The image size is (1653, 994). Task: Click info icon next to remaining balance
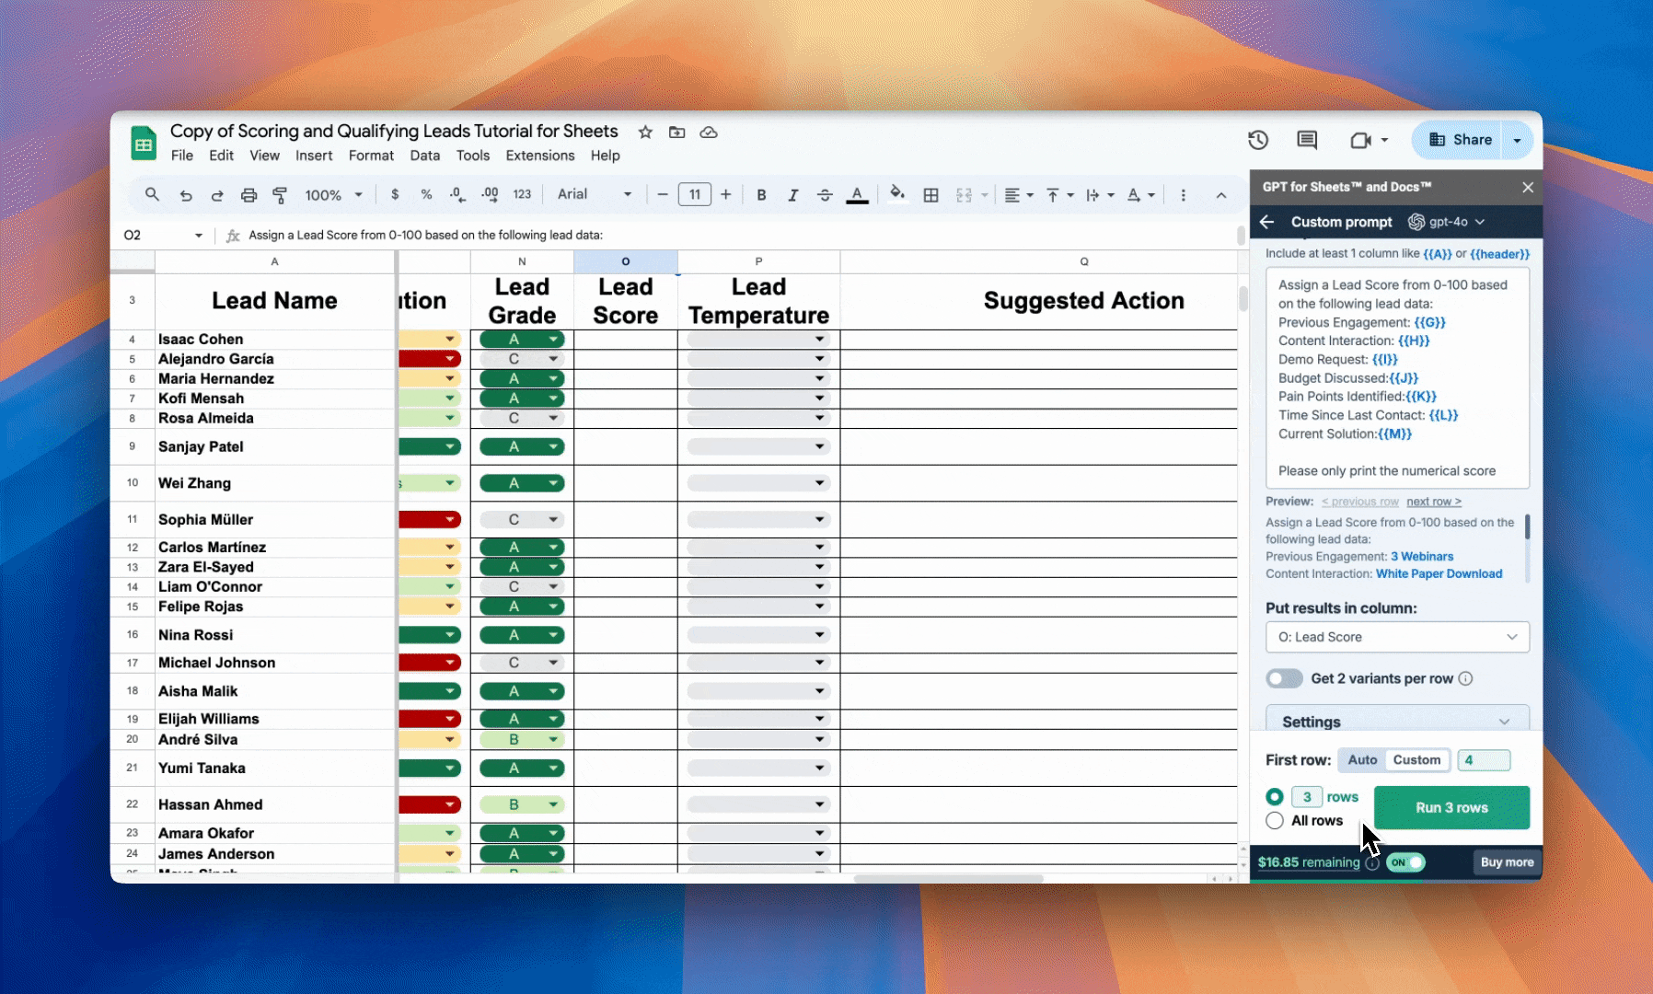click(x=1372, y=862)
